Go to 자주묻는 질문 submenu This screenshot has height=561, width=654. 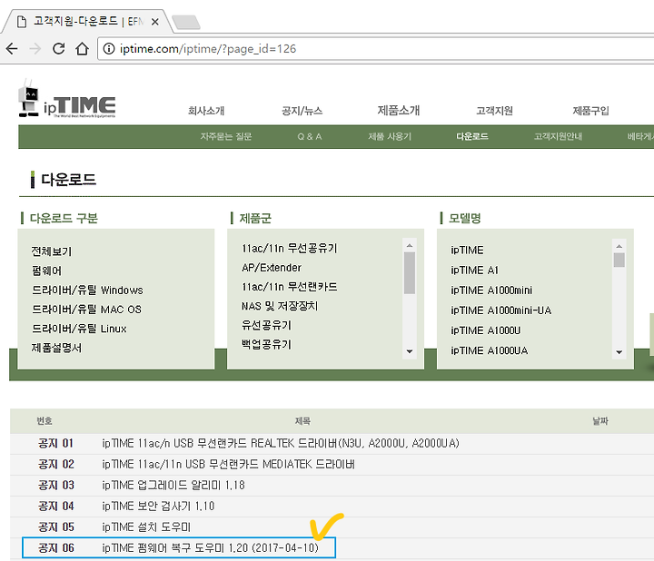[226, 137]
